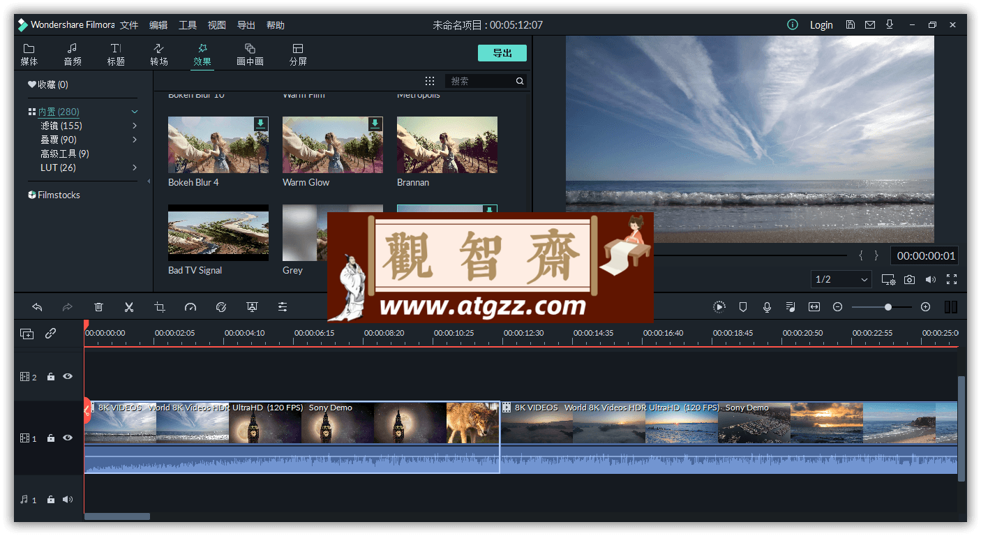Open the Audio mixer icon

coord(791,307)
